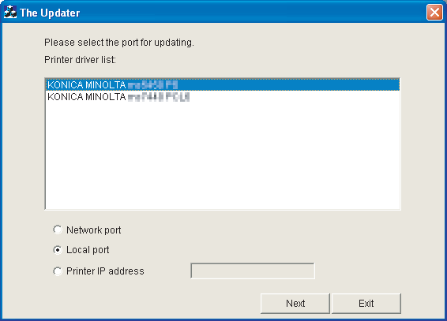Select the second KONICA MINOLTA driver entry
The height and width of the screenshot is (321, 447).
223,97
